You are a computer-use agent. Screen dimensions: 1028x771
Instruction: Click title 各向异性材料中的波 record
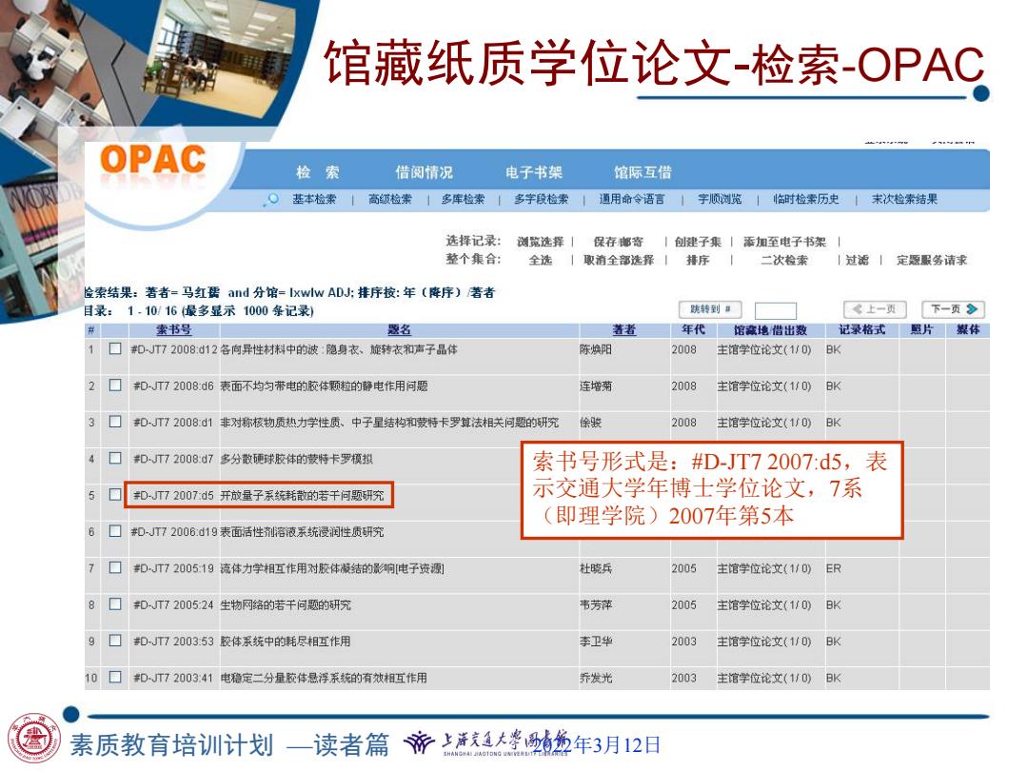[338, 349]
